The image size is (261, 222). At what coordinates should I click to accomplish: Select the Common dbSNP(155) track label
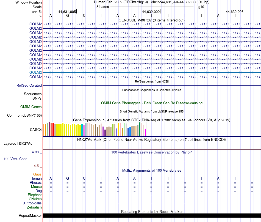pos(24,115)
